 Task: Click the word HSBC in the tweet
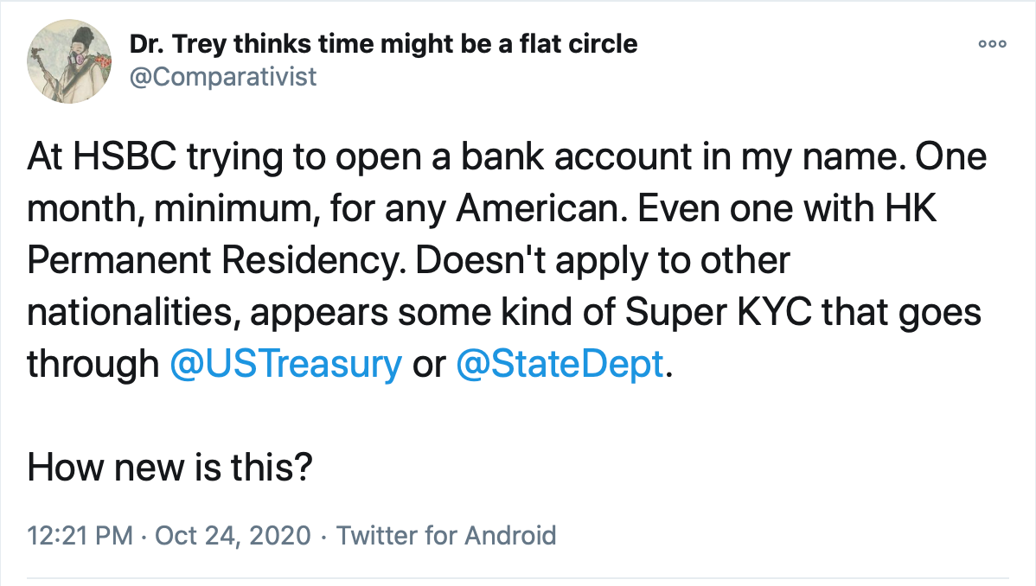(125, 157)
